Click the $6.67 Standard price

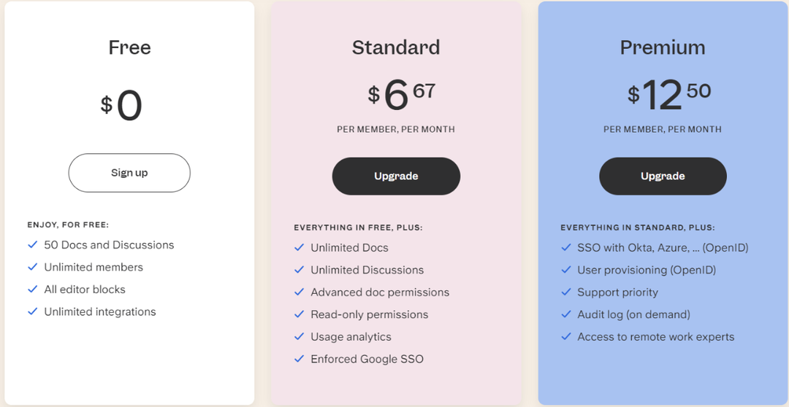pyautogui.click(x=401, y=96)
